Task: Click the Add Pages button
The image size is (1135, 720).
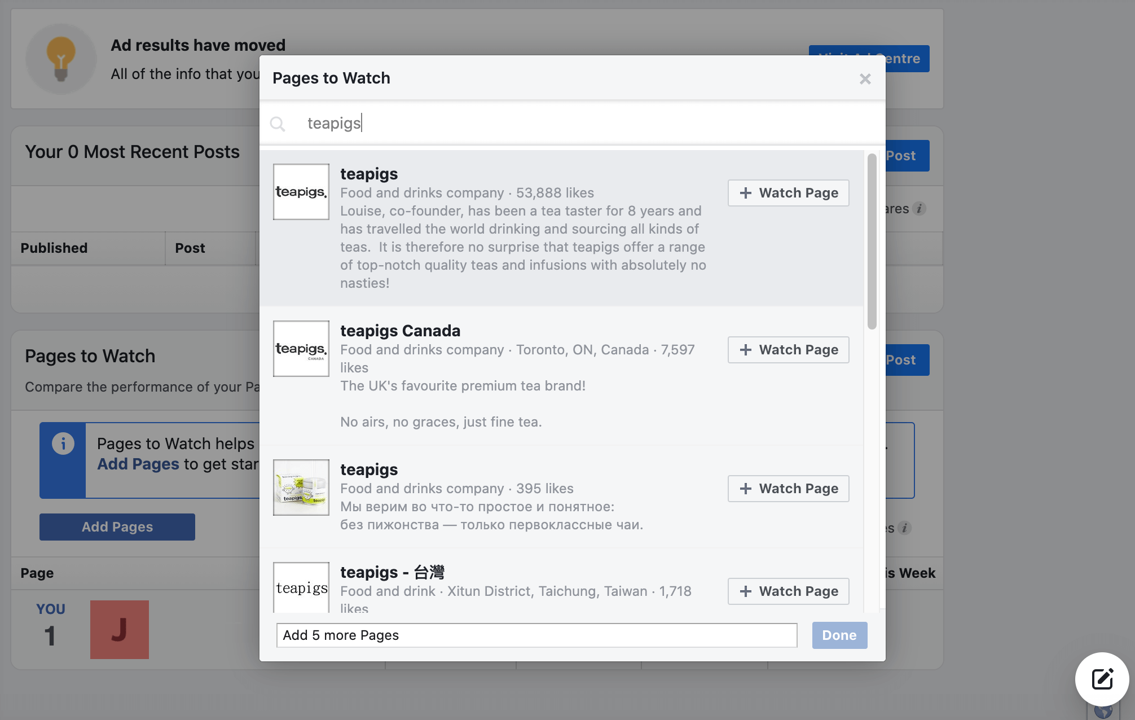Action: click(x=117, y=527)
